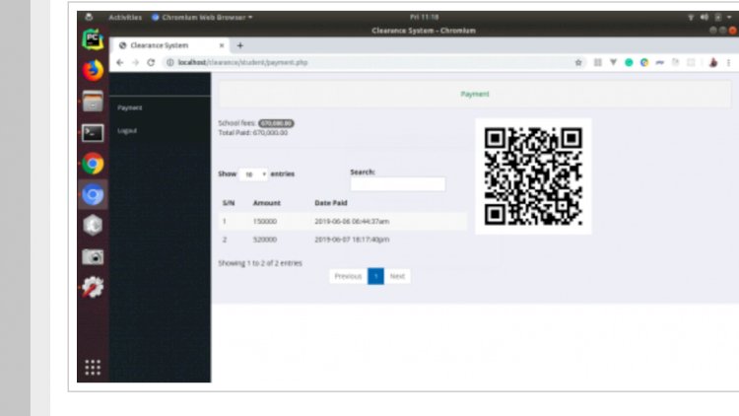This screenshot has height=416, width=739.
Task: Show the applications grid
Action: (93, 367)
